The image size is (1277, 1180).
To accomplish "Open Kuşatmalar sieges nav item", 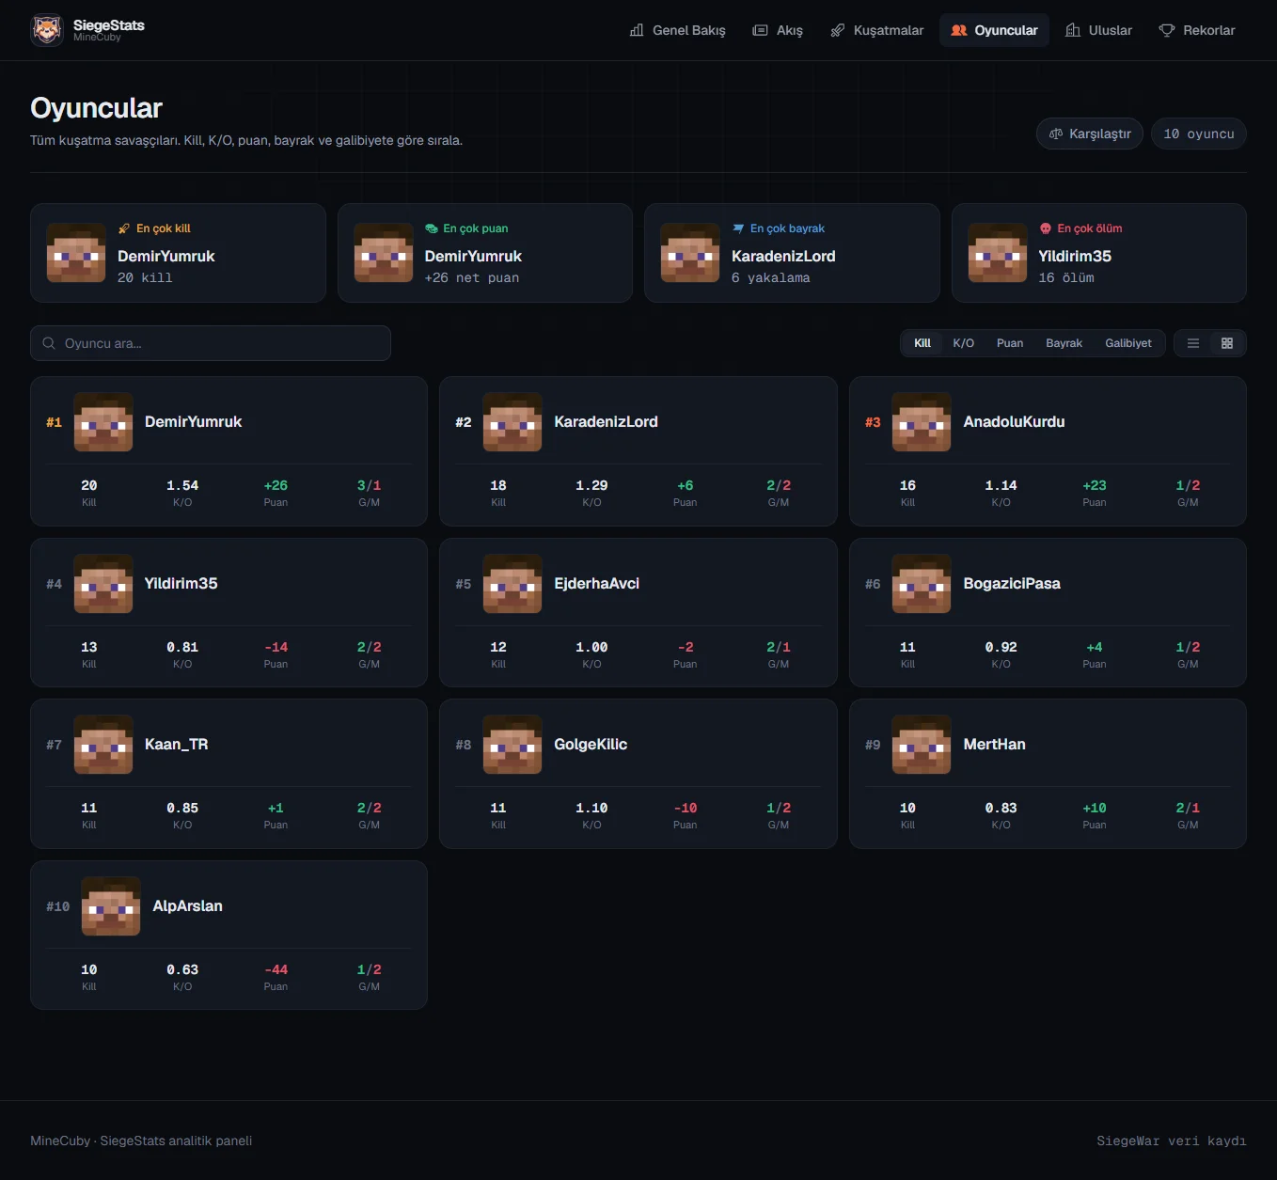I will coord(877,30).
